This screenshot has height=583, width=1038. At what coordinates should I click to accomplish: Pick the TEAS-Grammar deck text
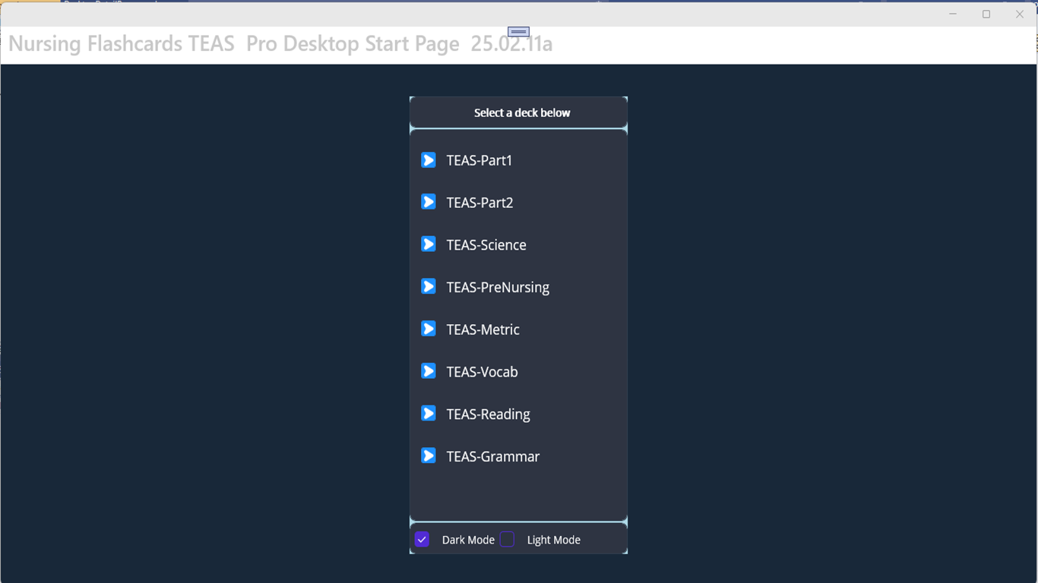pyautogui.click(x=492, y=456)
